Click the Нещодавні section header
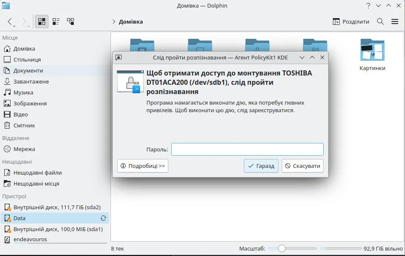Viewport: 405px width, 256px height. pyautogui.click(x=17, y=162)
